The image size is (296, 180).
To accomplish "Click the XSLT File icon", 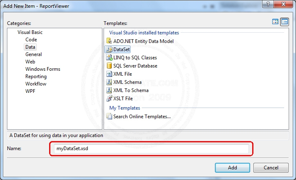I will [109, 98].
